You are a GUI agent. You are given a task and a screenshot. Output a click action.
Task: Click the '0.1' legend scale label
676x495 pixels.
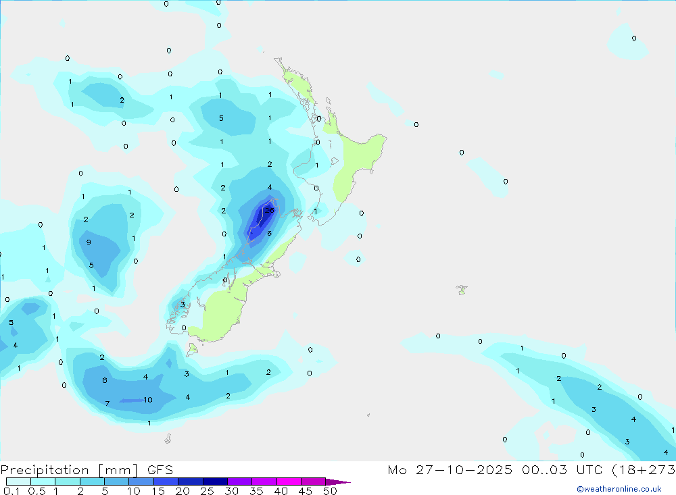pyautogui.click(x=11, y=491)
